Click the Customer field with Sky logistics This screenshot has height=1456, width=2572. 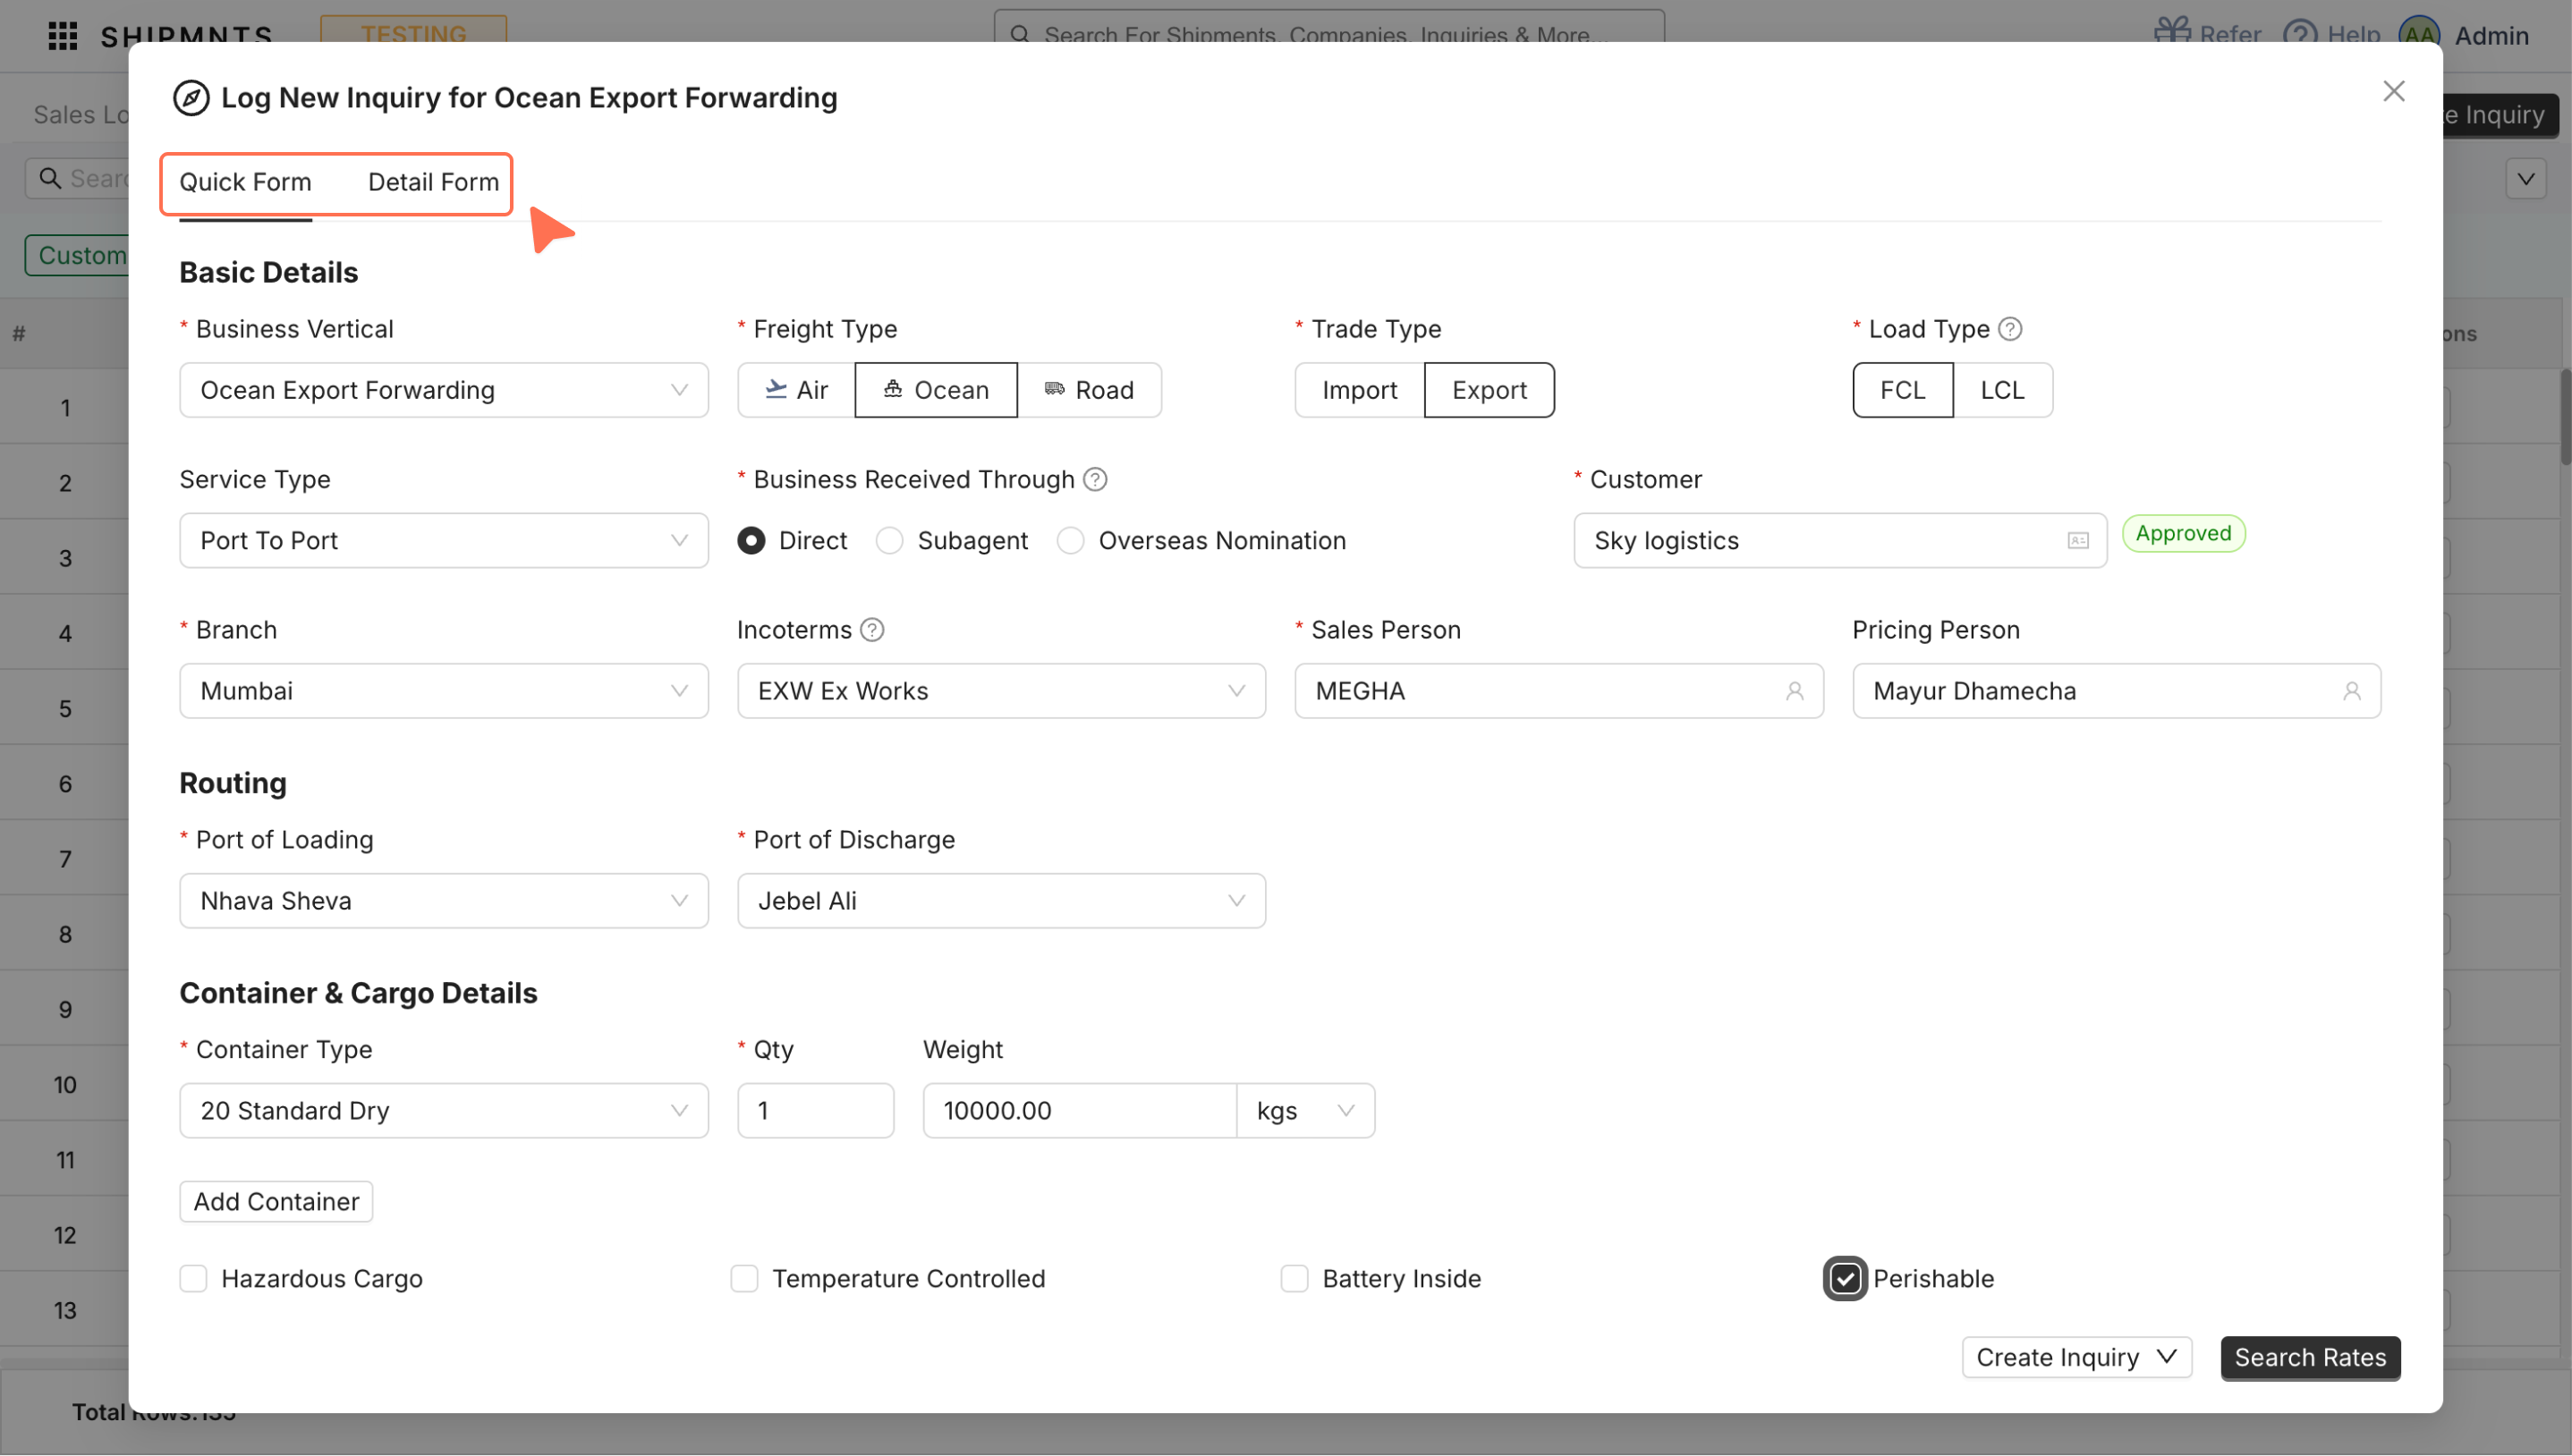pyautogui.click(x=1839, y=541)
